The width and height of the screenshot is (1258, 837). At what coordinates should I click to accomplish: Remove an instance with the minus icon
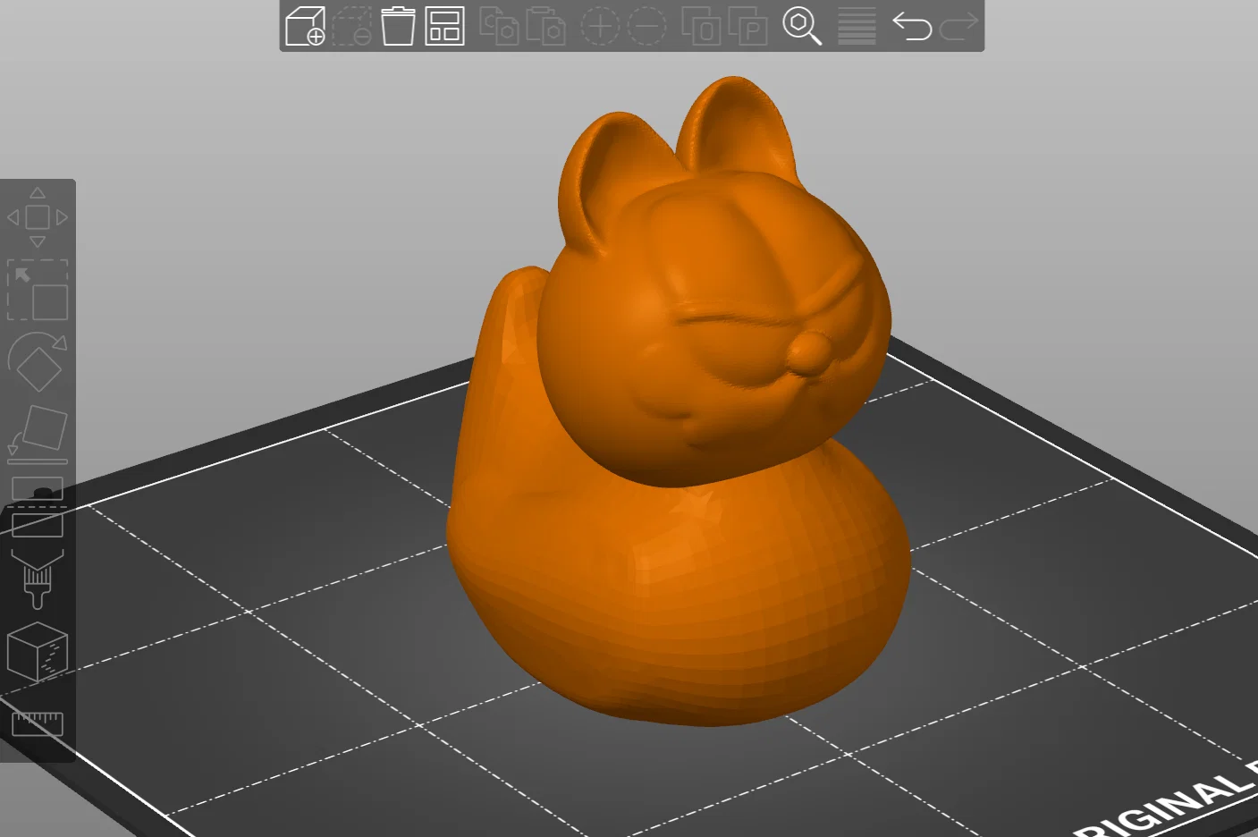coord(646,26)
